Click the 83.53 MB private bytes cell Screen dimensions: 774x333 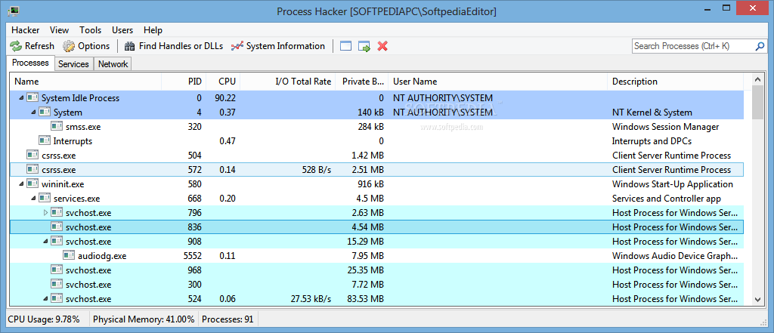(x=364, y=298)
